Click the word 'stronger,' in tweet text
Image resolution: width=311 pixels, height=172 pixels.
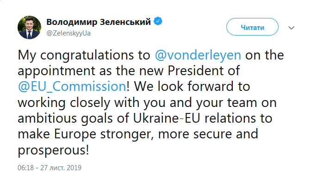[127, 134]
